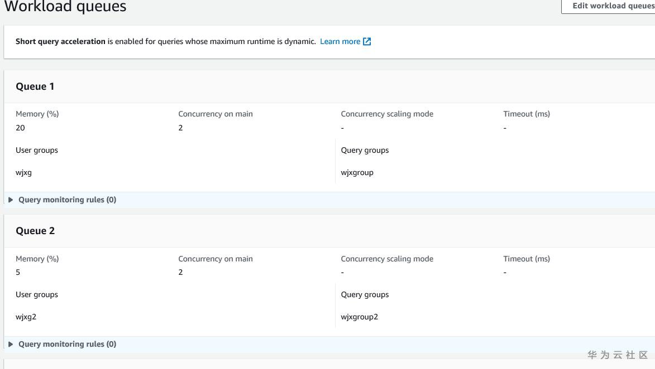This screenshot has height=369, width=655.
Task: Expand Queue 1 query monitoring rules triangle
Action: (11, 200)
